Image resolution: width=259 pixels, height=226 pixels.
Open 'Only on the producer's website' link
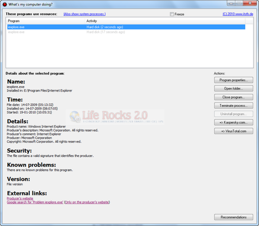[x=87, y=202]
